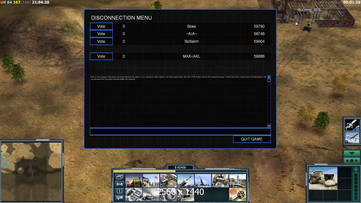Click the signpost icon in command bar
This screenshot has height=203, width=361.
coord(120,198)
